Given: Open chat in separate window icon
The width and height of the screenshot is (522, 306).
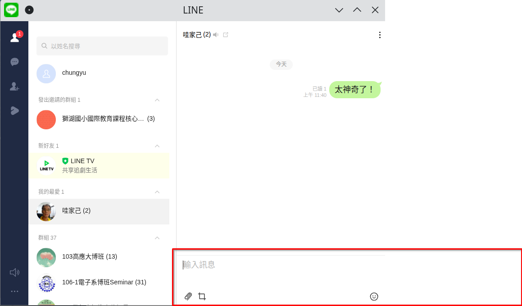Looking at the screenshot, I should pos(226,35).
